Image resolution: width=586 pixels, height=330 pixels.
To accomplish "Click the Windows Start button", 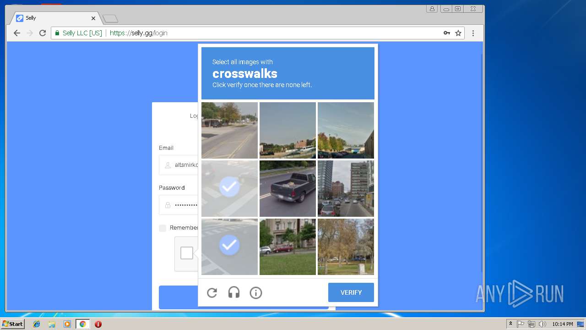I will click(13, 324).
